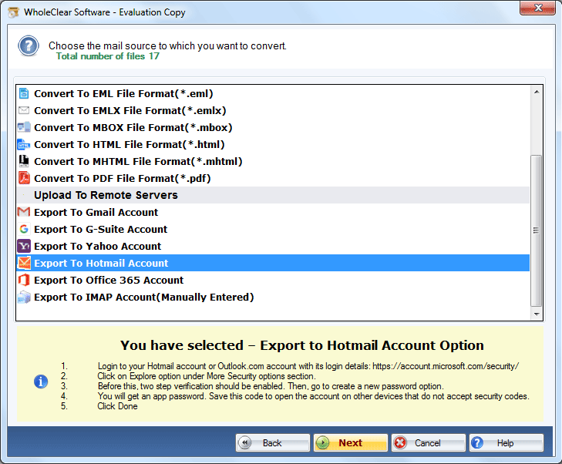Click the G-Suite Google icon
562x464 pixels.
tap(24, 229)
